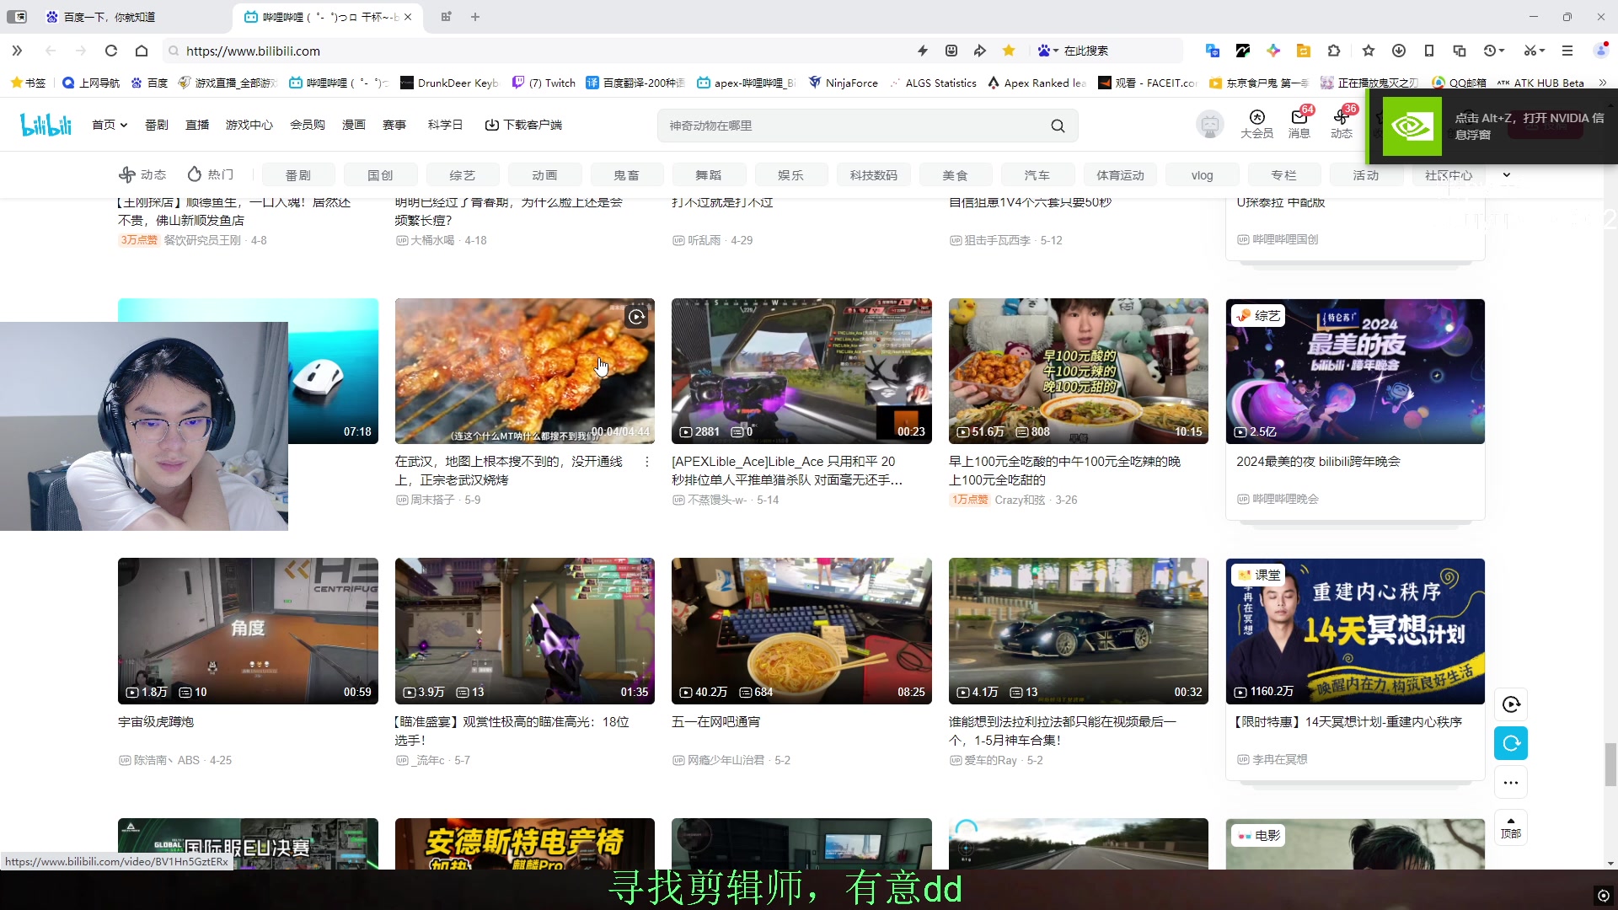Select the 综艺 category
1618x910 pixels.
[x=463, y=175]
